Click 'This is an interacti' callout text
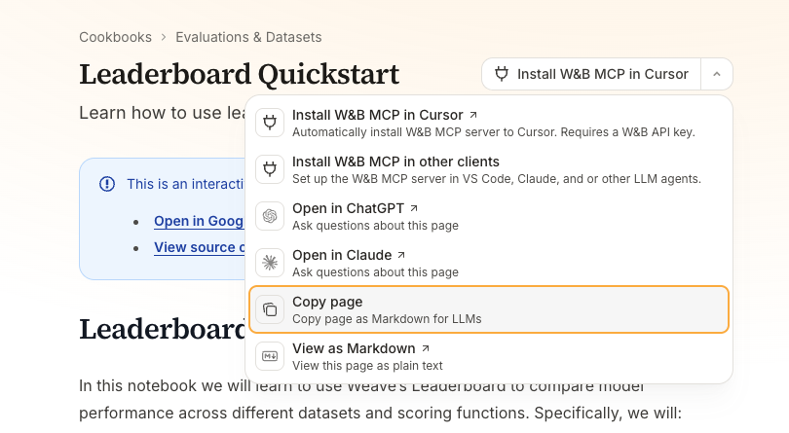This screenshot has width=789, height=433. tap(185, 184)
